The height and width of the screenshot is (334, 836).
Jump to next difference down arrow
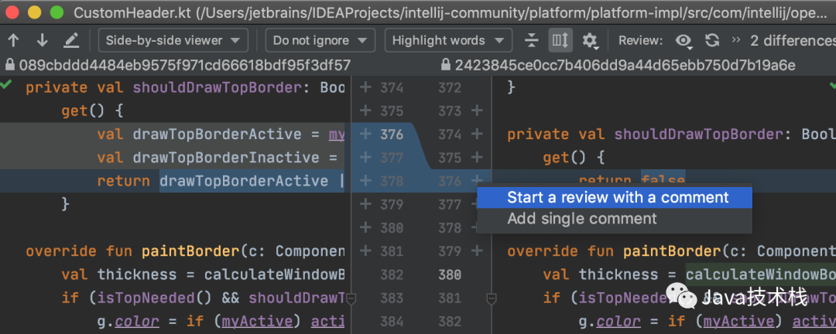(x=42, y=40)
